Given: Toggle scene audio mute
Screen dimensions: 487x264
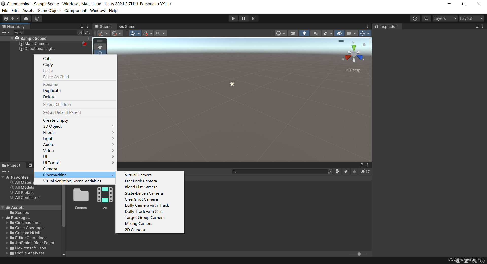Looking at the screenshot, I should click(316, 33).
